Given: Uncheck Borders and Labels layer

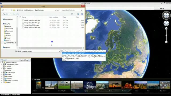Looking at the screenshot, I should click(x=4, y=65).
